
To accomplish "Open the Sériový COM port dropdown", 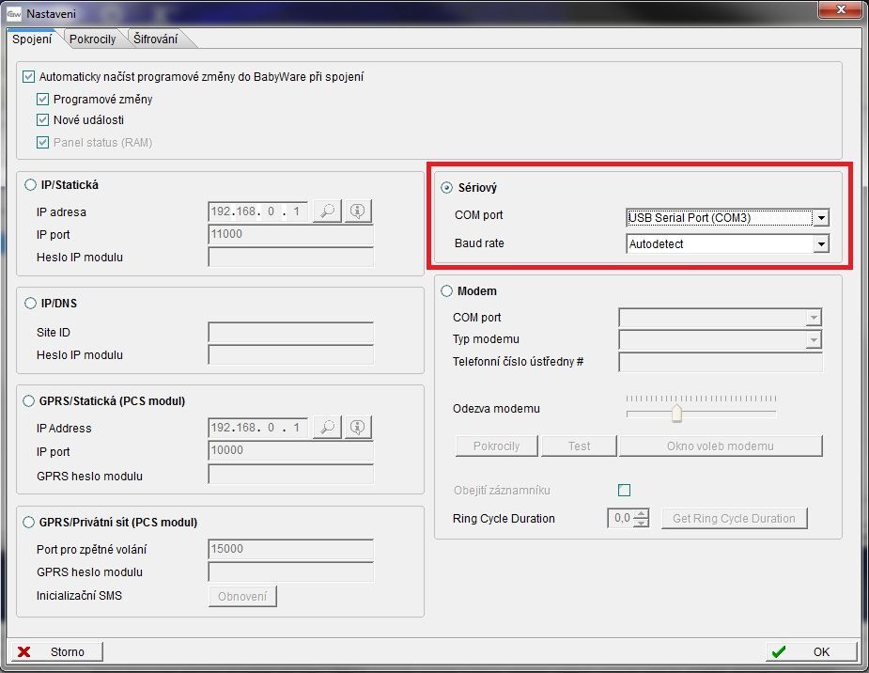I will coord(821,218).
